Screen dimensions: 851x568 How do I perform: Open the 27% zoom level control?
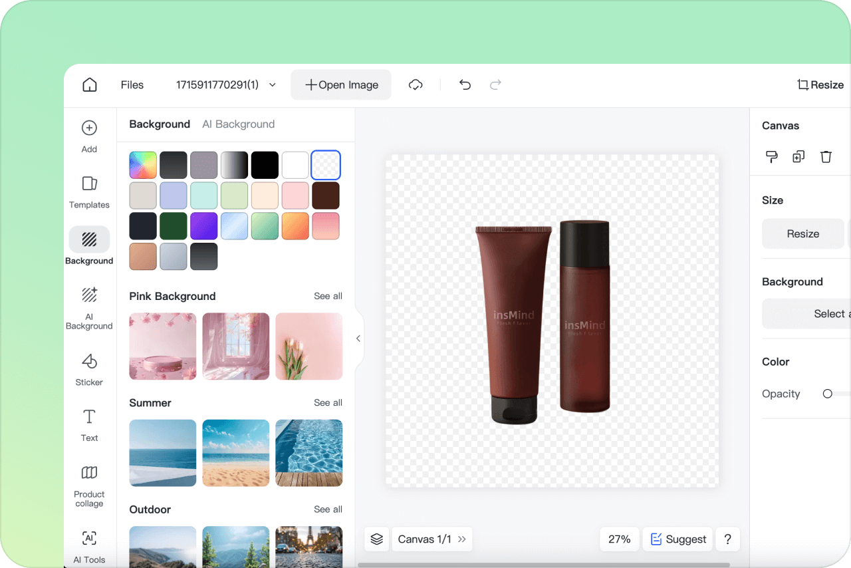coord(620,539)
